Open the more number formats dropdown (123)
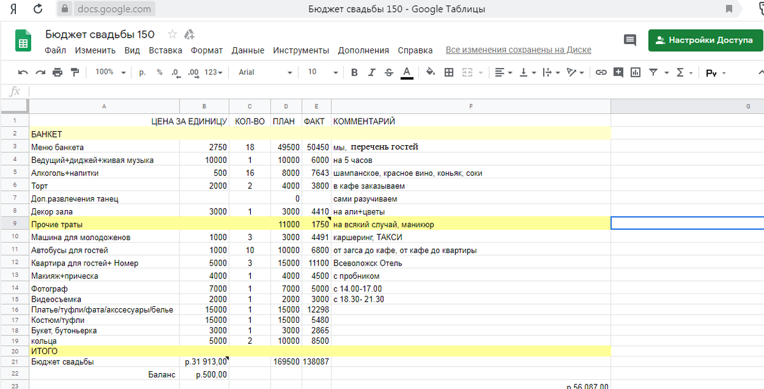 point(214,73)
